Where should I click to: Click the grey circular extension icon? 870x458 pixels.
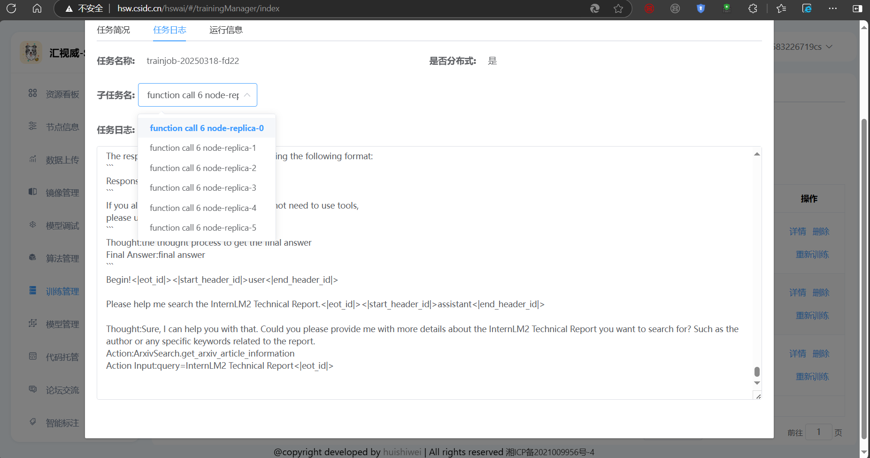click(x=675, y=8)
